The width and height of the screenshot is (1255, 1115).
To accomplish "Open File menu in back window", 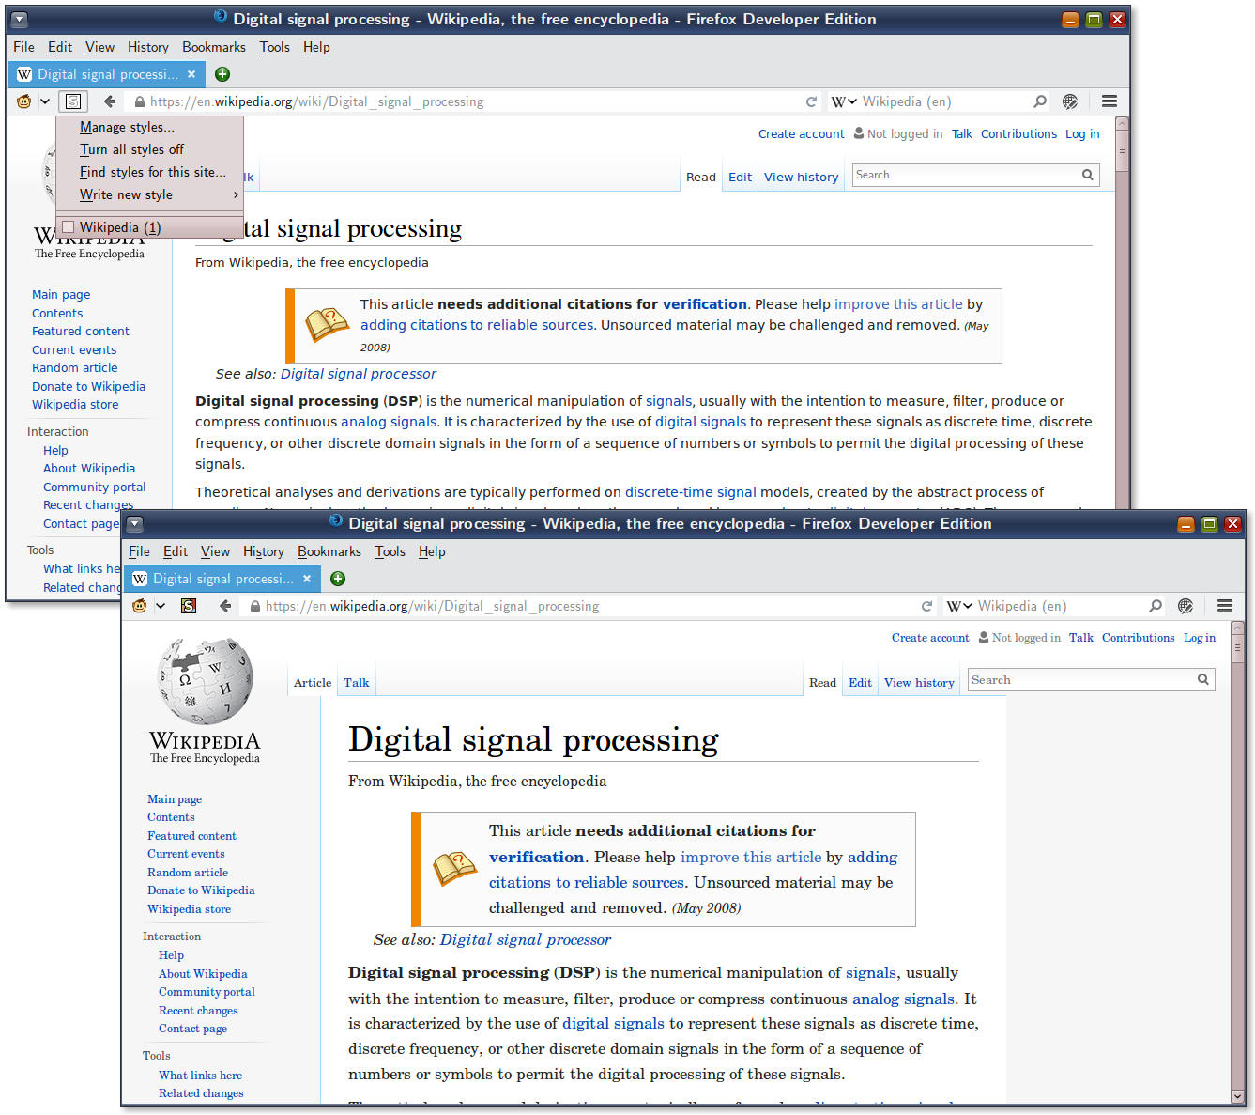I will coord(23,47).
